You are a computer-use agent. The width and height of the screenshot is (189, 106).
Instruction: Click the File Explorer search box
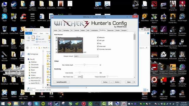pos(144,48)
